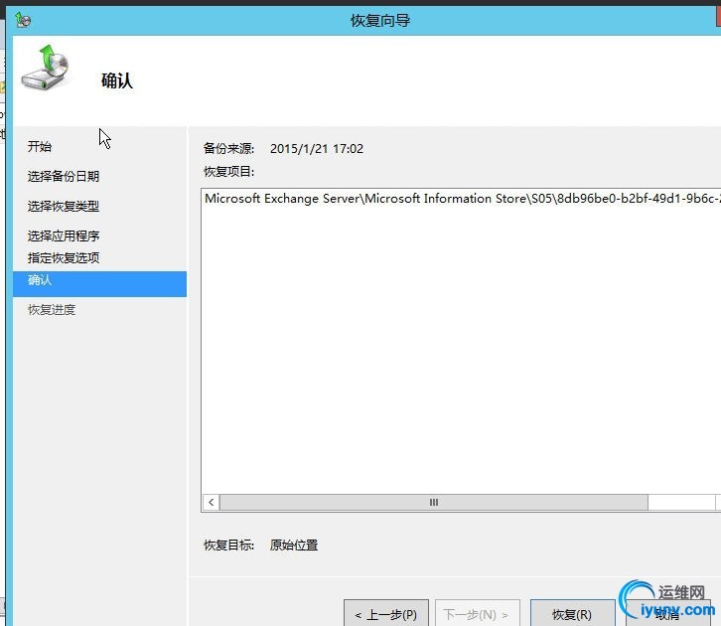The width and height of the screenshot is (721, 626).
Task: Select the highlighted 确认 step
Action: tap(99, 284)
